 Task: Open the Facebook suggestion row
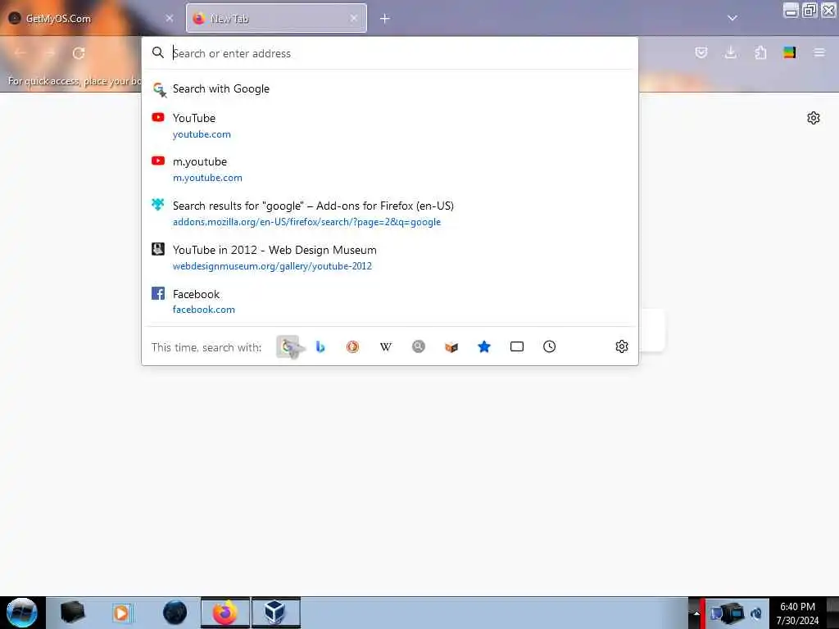pyautogui.click(x=389, y=301)
